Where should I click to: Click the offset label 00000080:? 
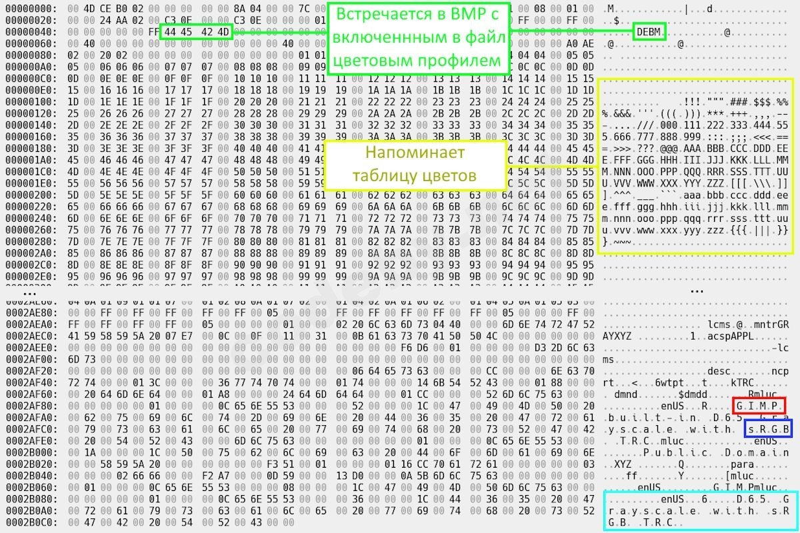tap(31, 55)
